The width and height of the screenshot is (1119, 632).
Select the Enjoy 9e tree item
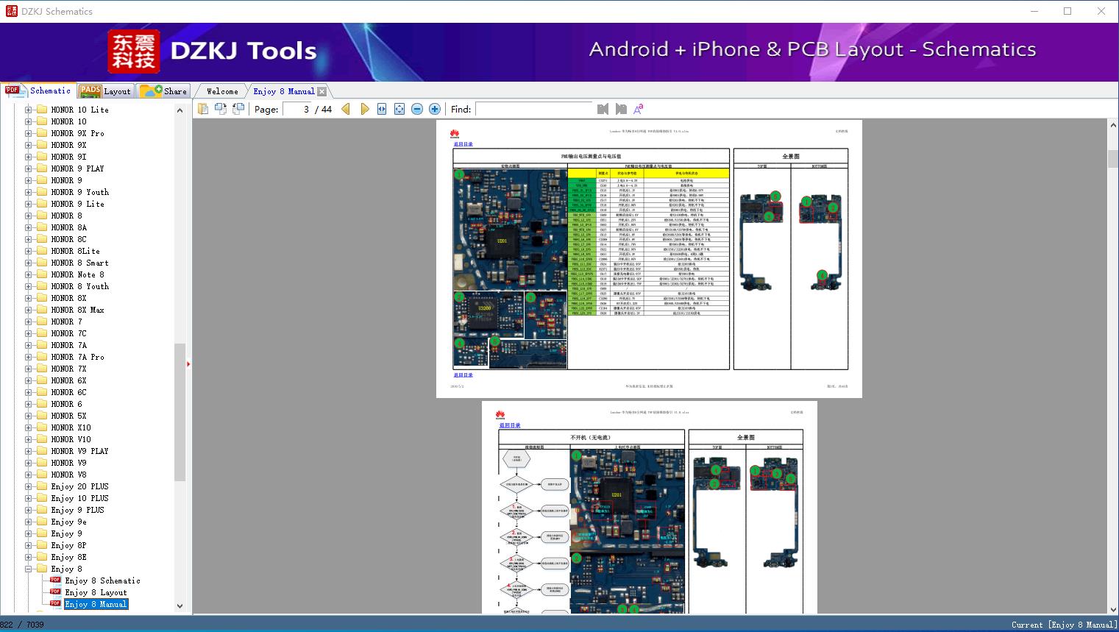[x=68, y=522]
